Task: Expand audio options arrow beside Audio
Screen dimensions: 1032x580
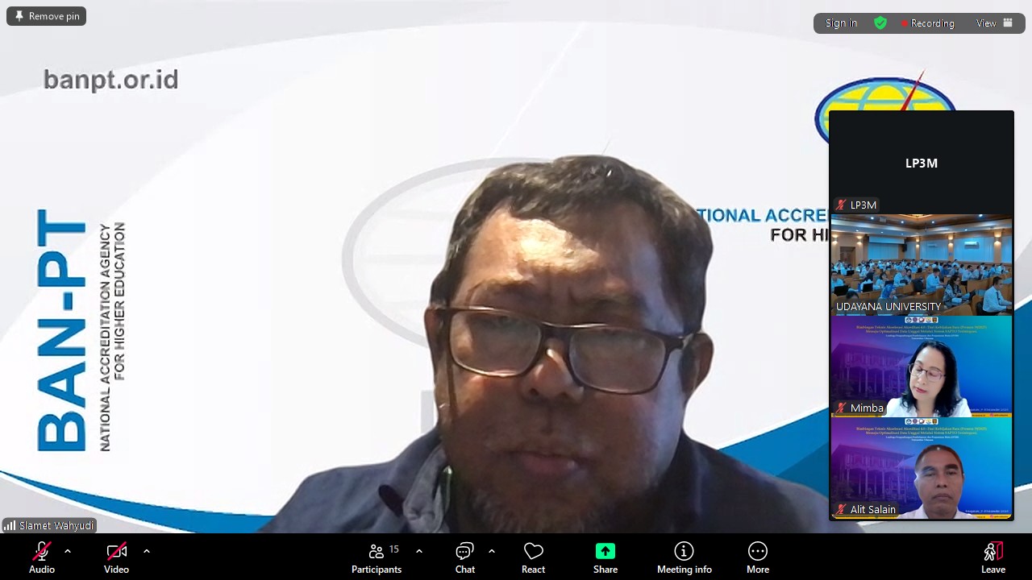Action: pyautogui.click(x=68, y=551)
